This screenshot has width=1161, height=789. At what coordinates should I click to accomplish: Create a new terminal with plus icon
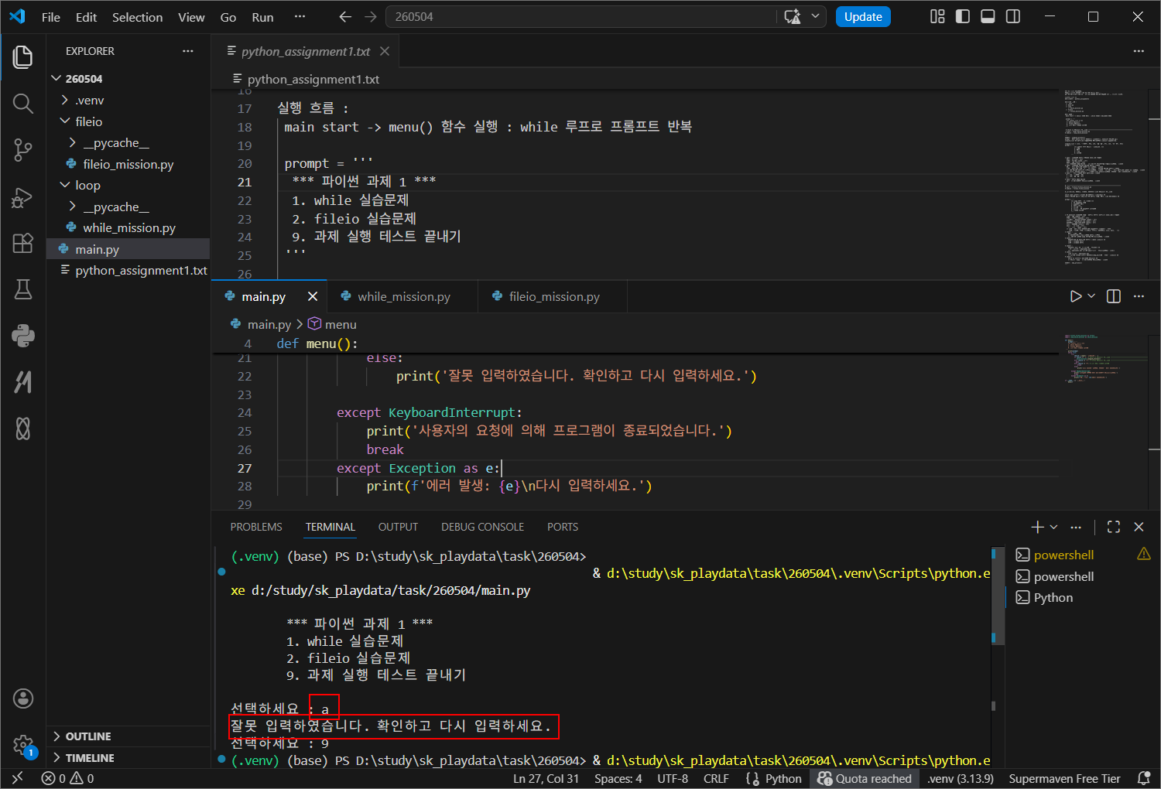pos(1037,527)
